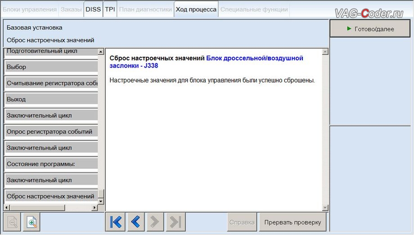
Task: Select Считывание регистратора событий step
Action: (x=50, y=83)
